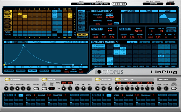Image resolution: width=181 pixels, height=112 pixels.
Task: Click the FREE-RUN button
Action: [x=44, y=71]
